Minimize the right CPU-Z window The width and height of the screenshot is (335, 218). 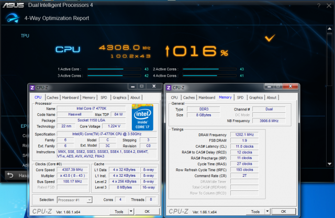(269, 86)
